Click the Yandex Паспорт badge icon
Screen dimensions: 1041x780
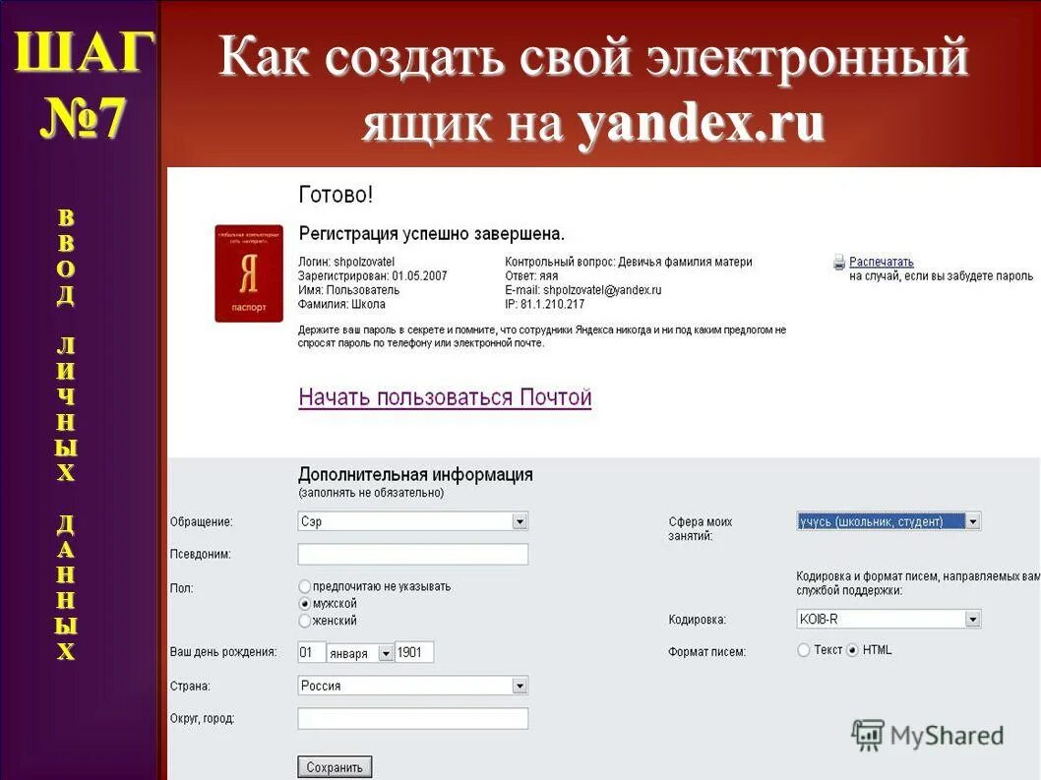(249, 273)
